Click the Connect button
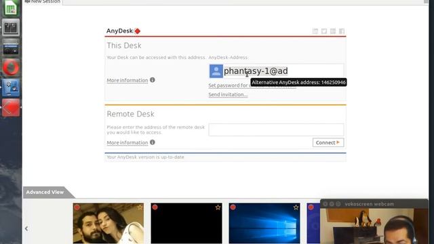This screenshot has width=434, height=244. point(328,142)
